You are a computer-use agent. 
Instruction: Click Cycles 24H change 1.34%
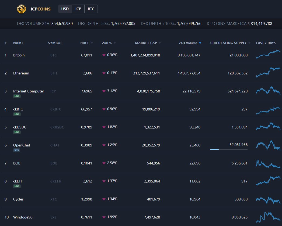click(112, 199)
